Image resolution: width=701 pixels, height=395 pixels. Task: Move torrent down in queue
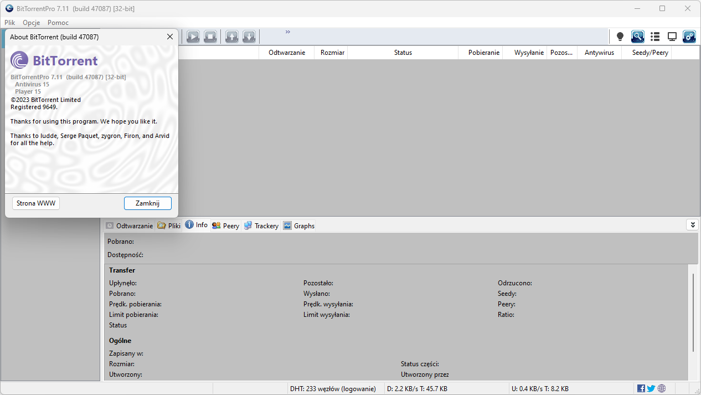249,37
